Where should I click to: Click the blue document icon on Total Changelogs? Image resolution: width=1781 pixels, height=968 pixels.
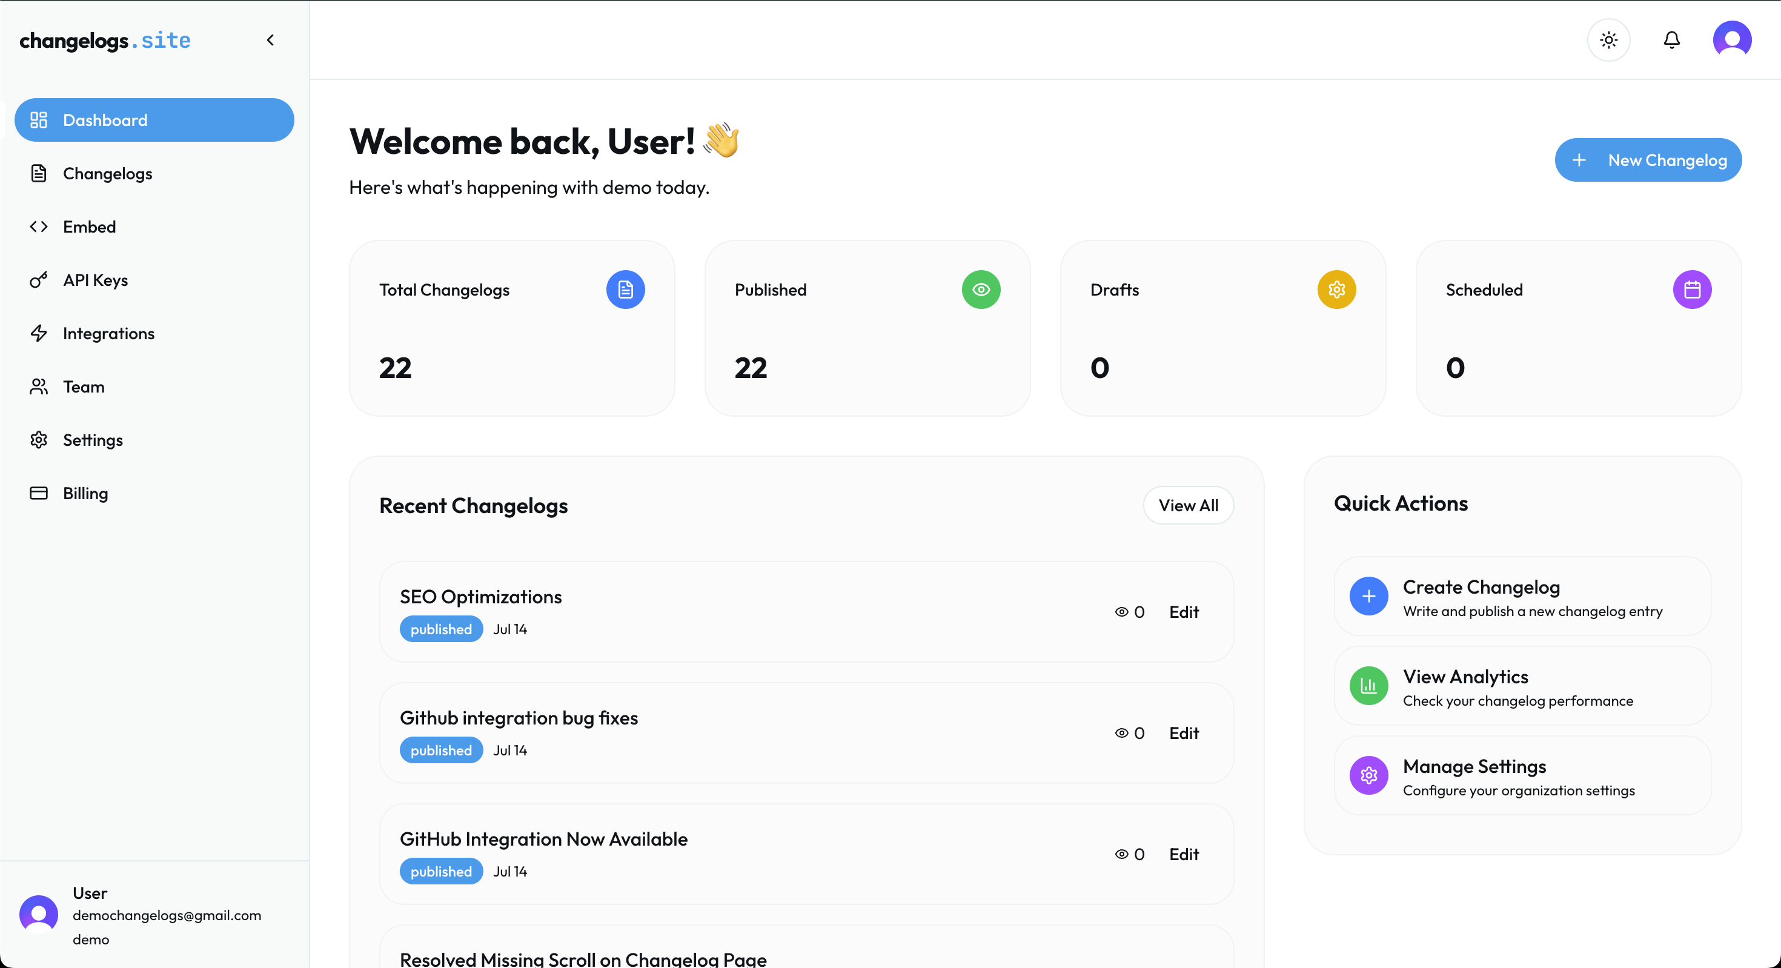(626, 289)
